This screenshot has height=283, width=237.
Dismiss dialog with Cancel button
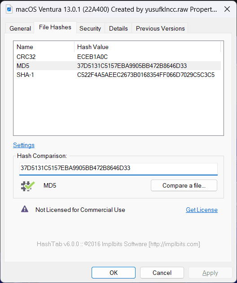click(x=162, y=273)
